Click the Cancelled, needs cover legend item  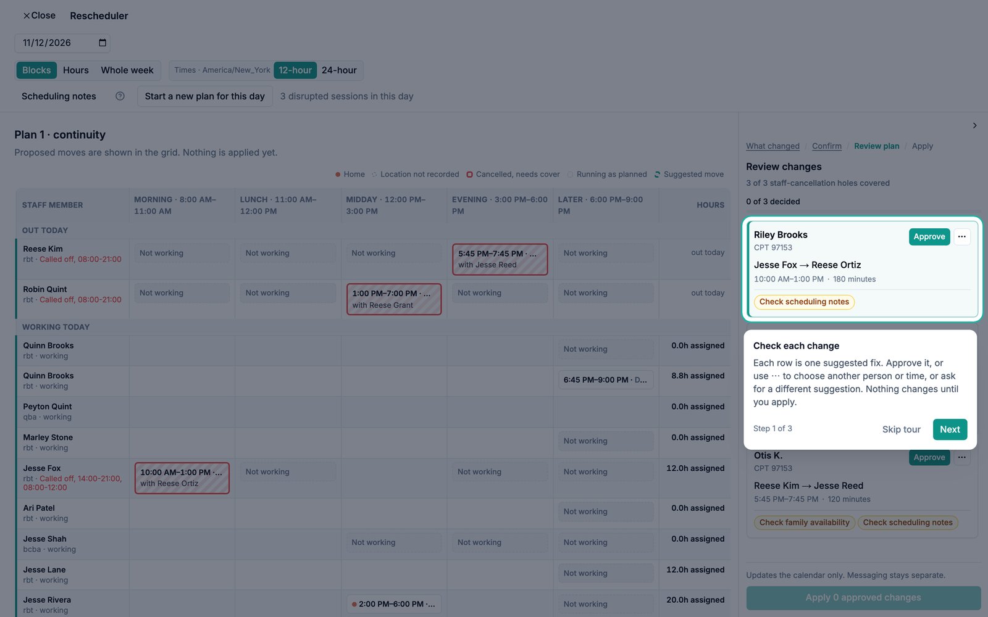coord(513,175)
